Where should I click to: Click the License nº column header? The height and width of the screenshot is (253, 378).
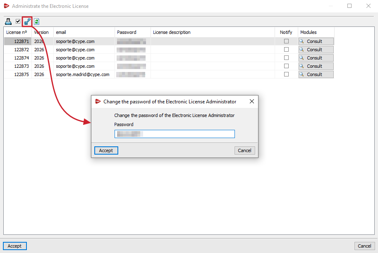[18, 32]
